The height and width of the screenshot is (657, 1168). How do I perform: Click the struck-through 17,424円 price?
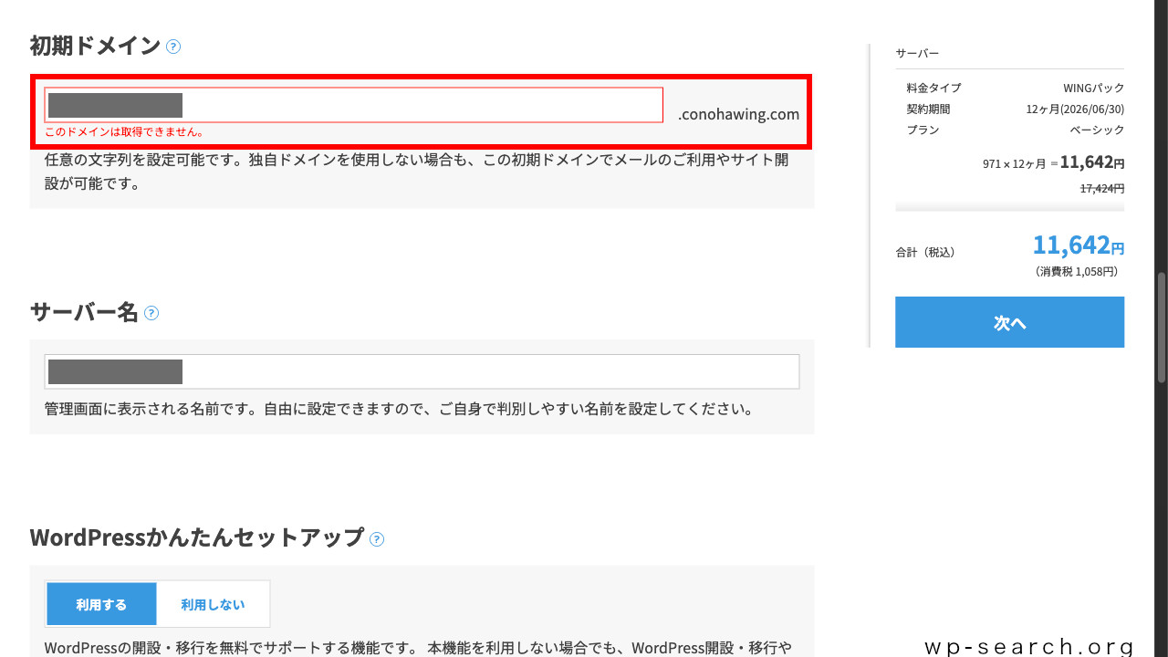click(1101, 188)
